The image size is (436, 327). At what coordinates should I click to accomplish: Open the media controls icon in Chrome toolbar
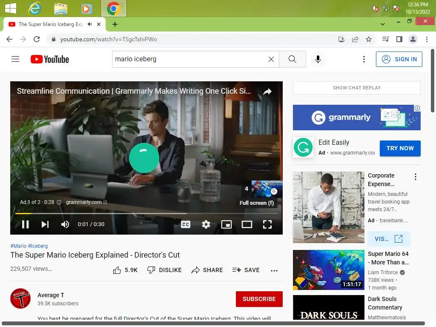pos(385,39)
